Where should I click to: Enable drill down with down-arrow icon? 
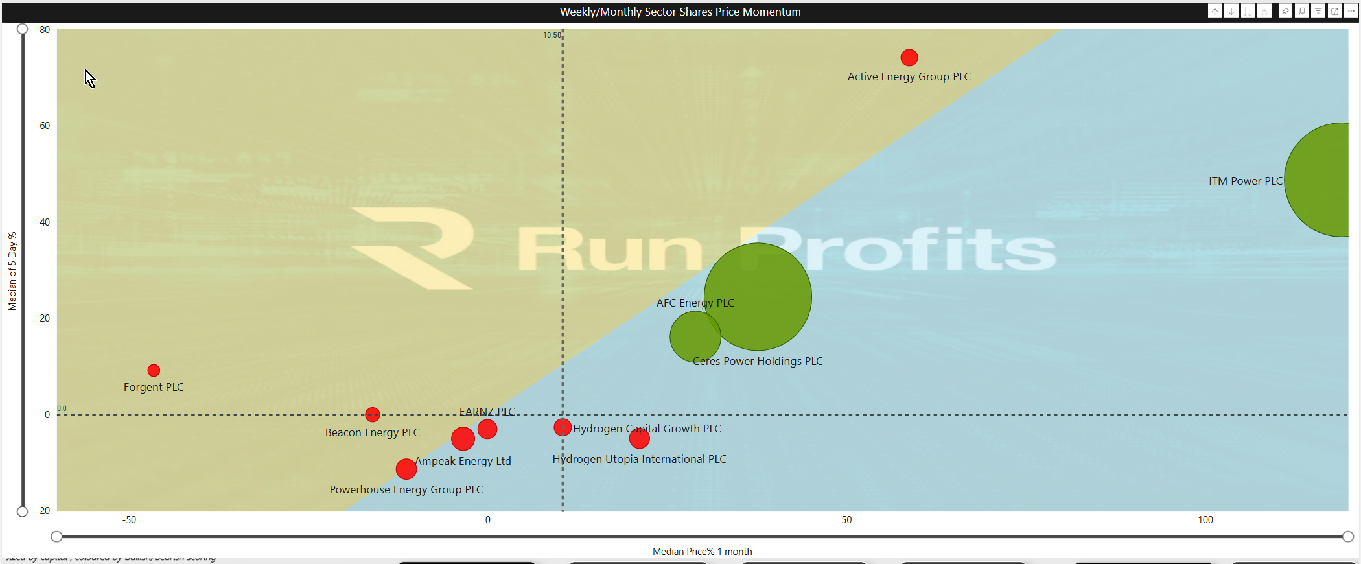(1231, 11)
